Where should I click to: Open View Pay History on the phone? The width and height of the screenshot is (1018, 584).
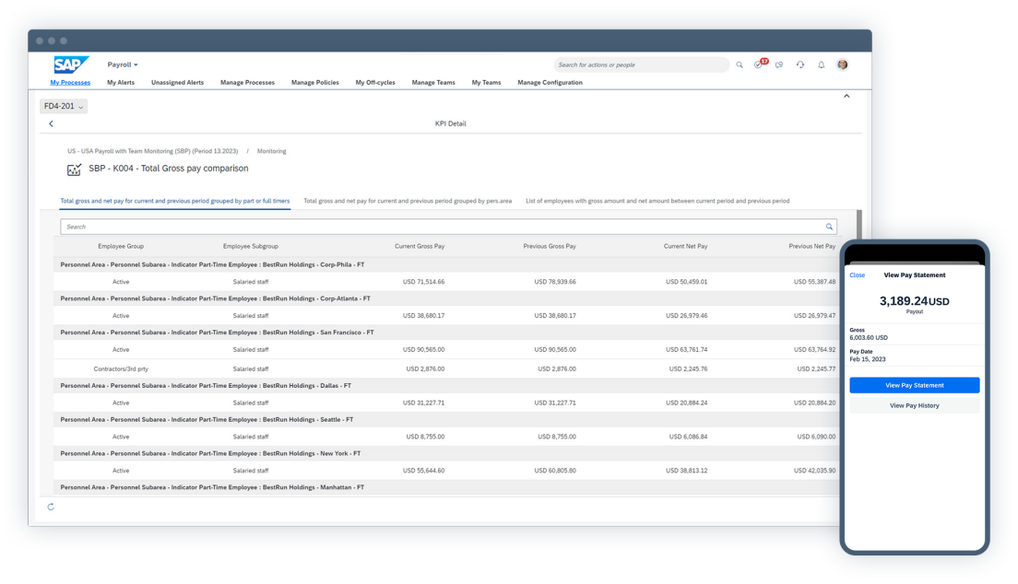point(914,404)
